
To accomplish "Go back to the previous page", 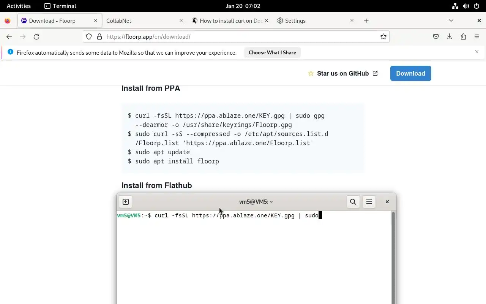I will click(x=9, y=36).
